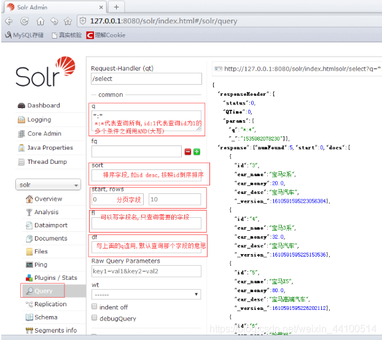Viewport: 382px width, 340px height.
Task: Click the Thread Dump icon
Action: coord(21,162)
